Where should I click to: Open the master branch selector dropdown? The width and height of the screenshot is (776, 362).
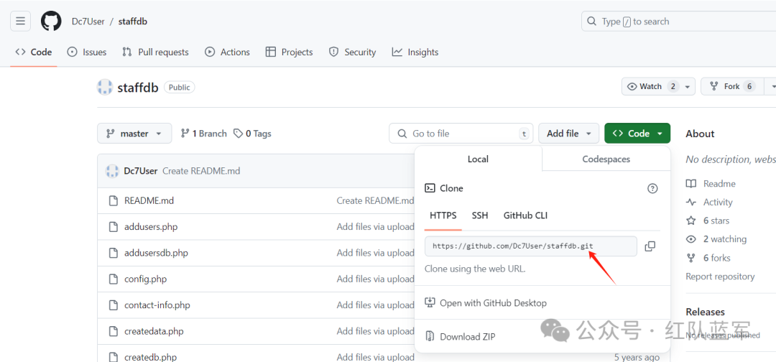pos(134,134)
